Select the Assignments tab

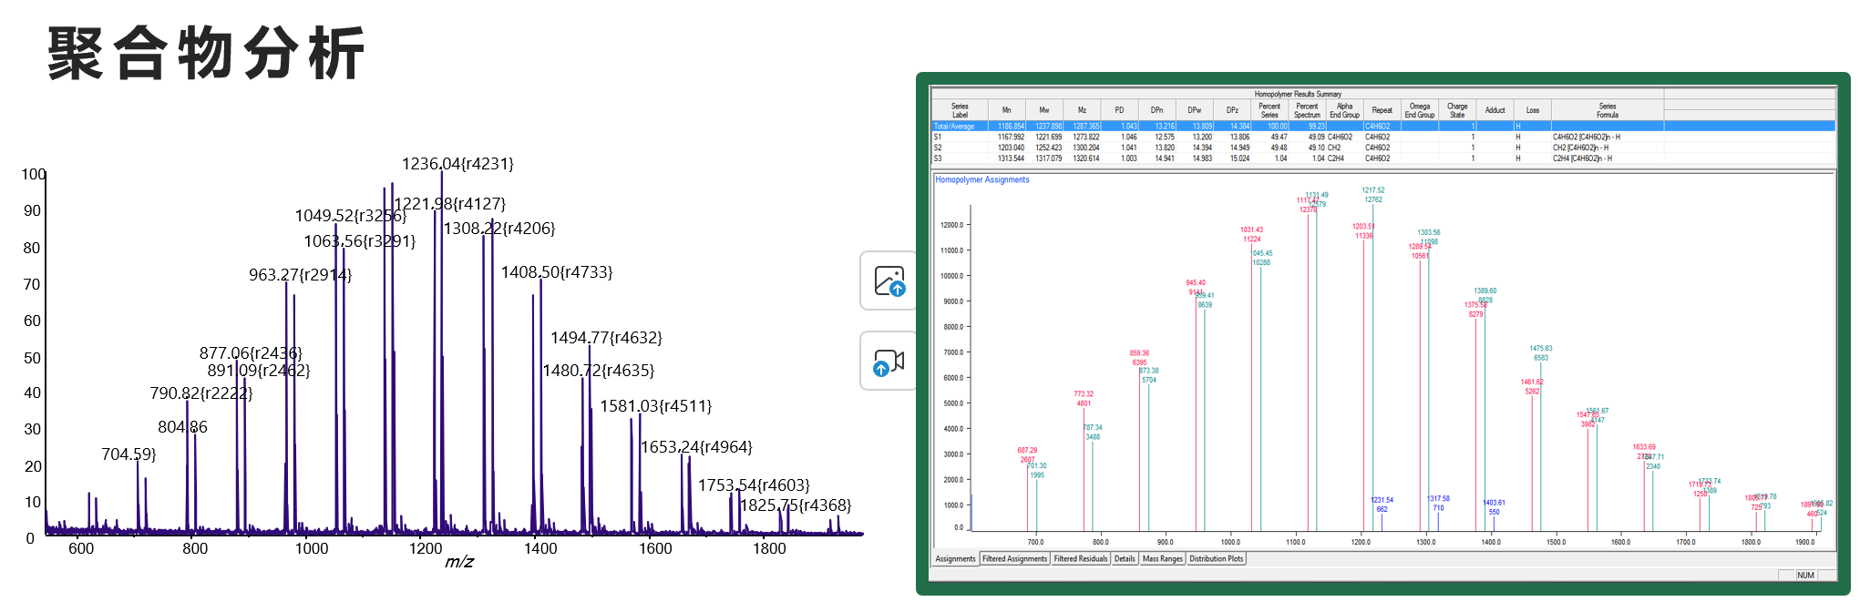click(x=955, y=559)
